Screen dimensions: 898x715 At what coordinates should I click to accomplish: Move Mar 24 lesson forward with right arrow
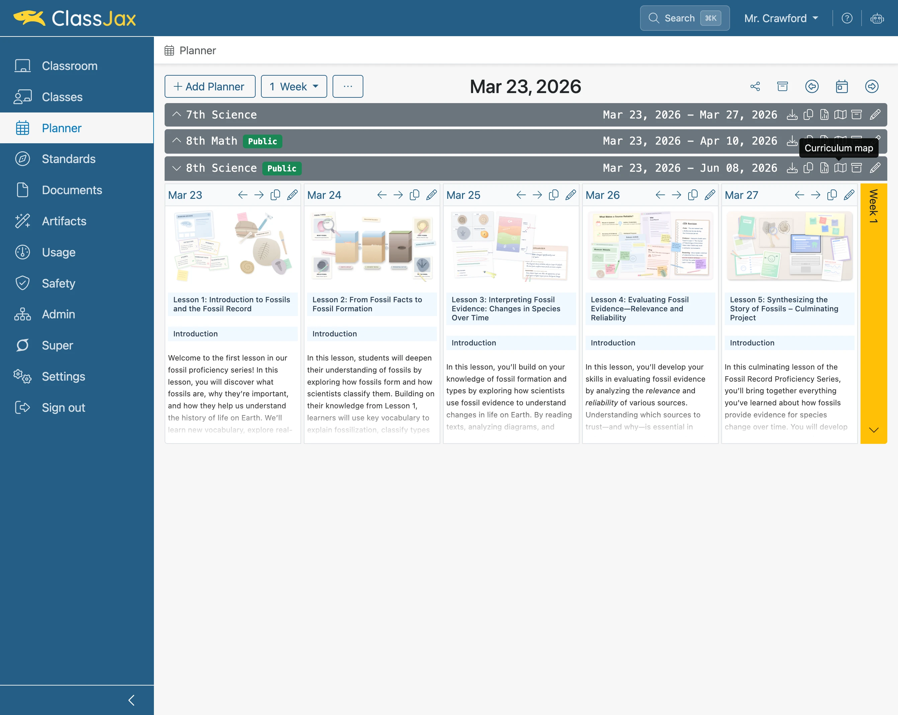point(398,195)
